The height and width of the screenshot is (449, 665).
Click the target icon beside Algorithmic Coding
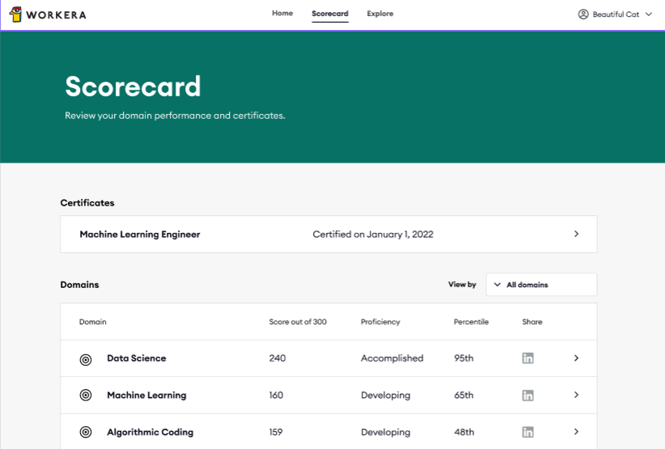(x=86, y=432)
